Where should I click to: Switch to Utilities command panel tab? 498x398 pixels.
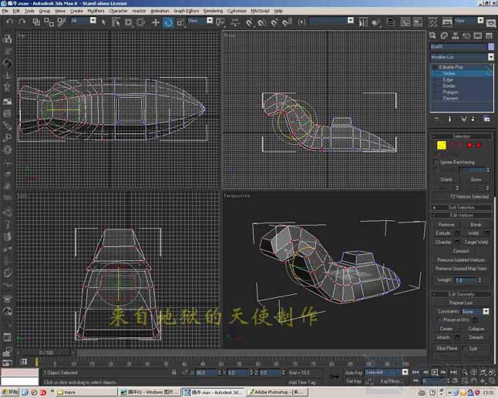tap(489, 36)
